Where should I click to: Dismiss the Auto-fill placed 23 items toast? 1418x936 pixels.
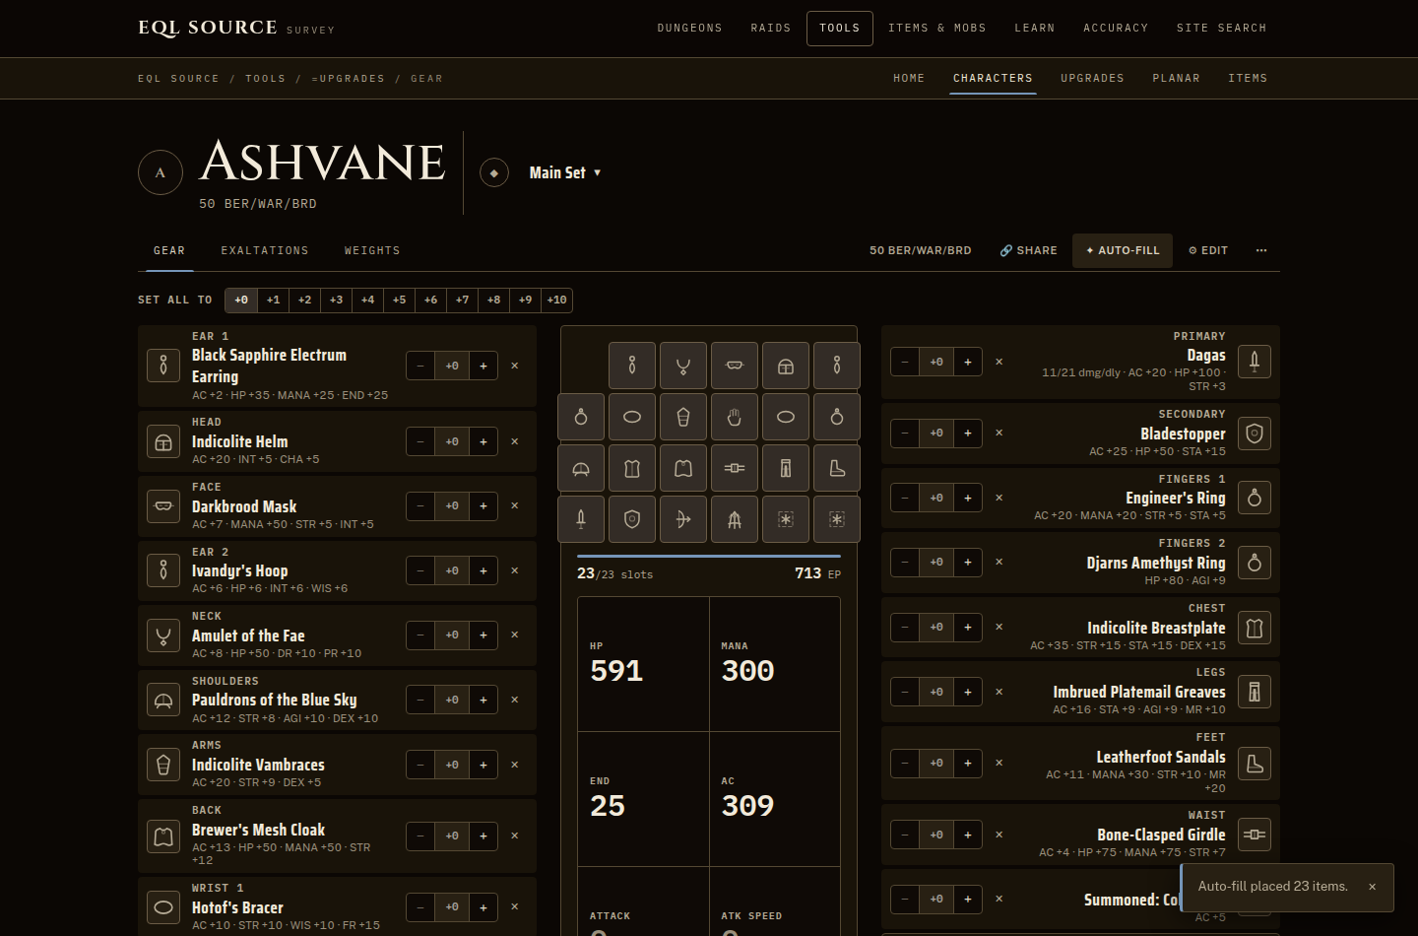(x=1372, y=887)
